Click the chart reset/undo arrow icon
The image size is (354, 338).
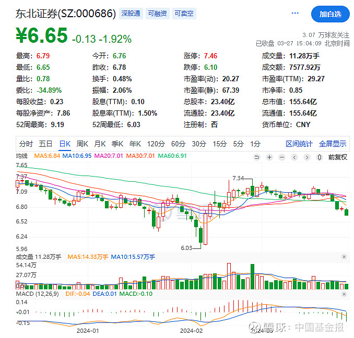coord(257,157)
